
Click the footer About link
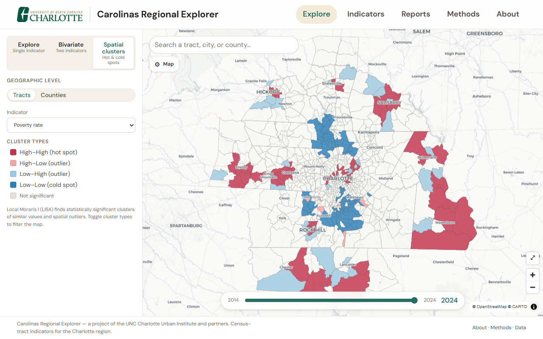(479, 328)
